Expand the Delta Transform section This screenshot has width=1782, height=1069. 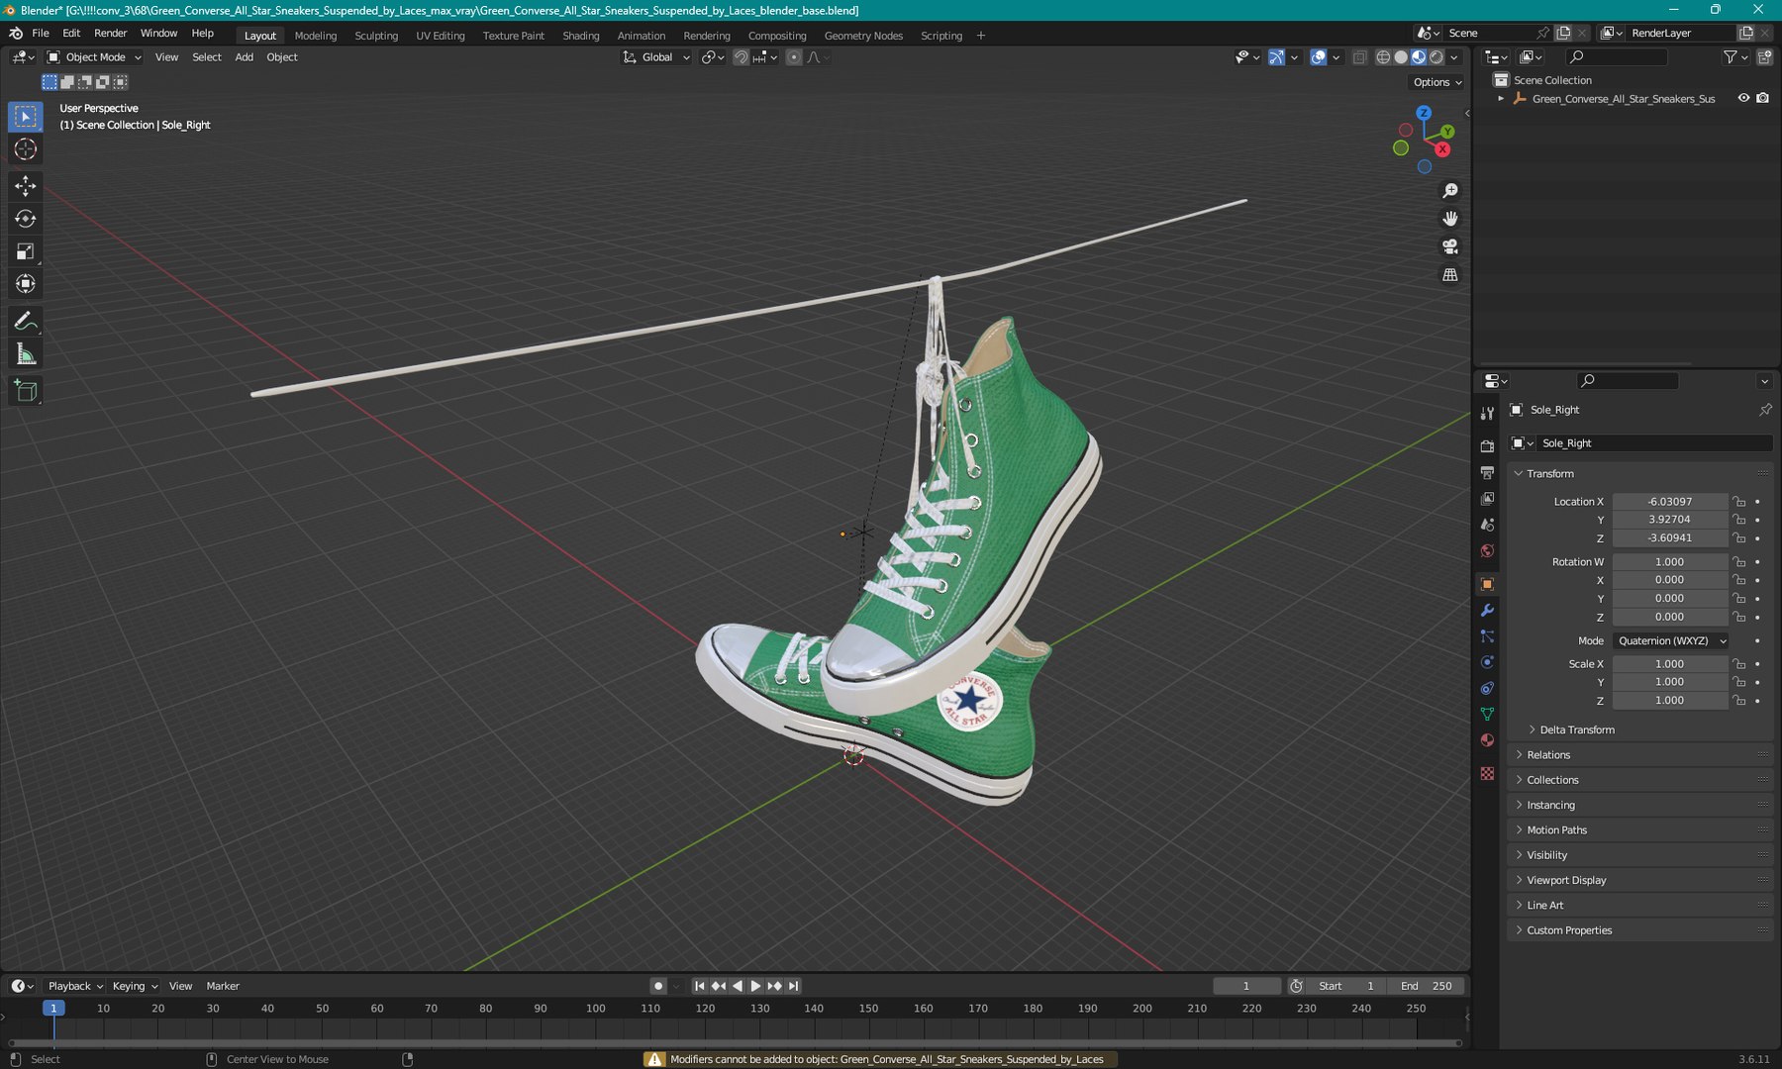coord(1576,729)
